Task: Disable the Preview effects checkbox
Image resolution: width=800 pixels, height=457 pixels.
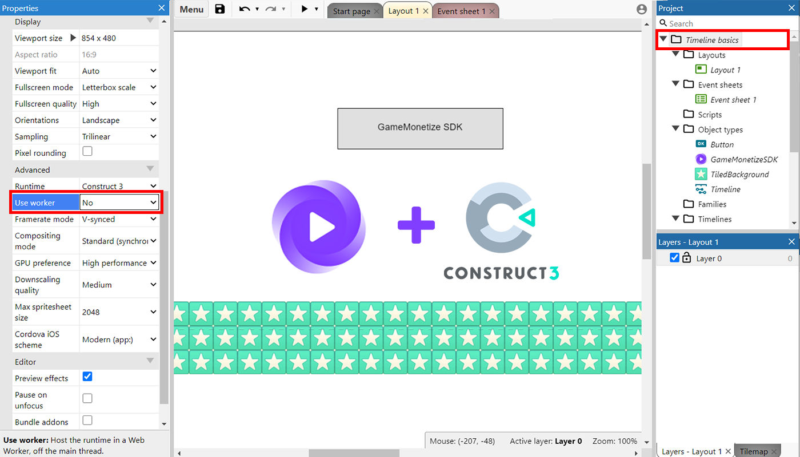Action: click(x=87, y=376)
